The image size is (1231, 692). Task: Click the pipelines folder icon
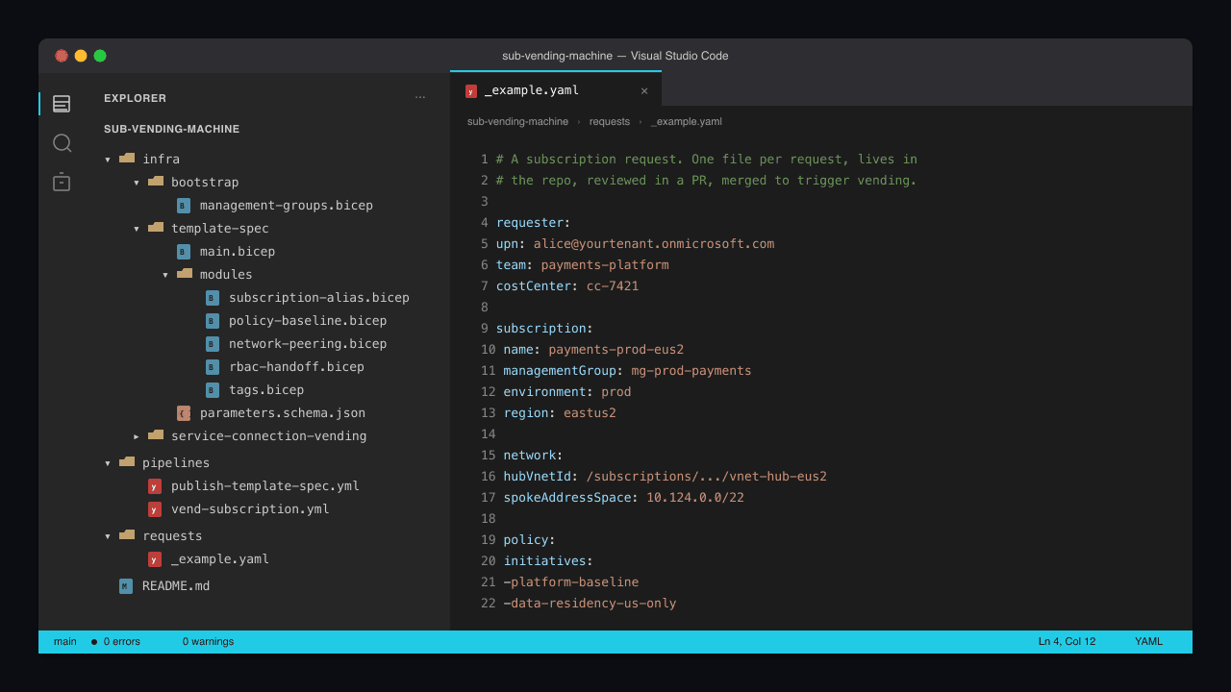click(127, 462)
